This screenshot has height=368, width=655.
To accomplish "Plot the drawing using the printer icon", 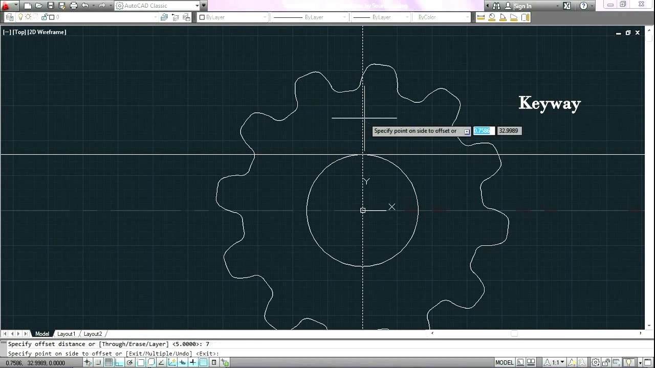I will (x=73, y=6).
